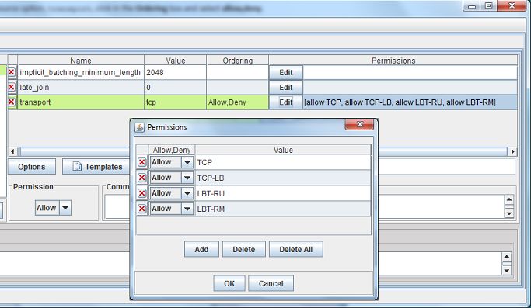Click the up arrow of comment box scrollbar
The width and height of the screenshot is (531, 308).
coord(509,199)
